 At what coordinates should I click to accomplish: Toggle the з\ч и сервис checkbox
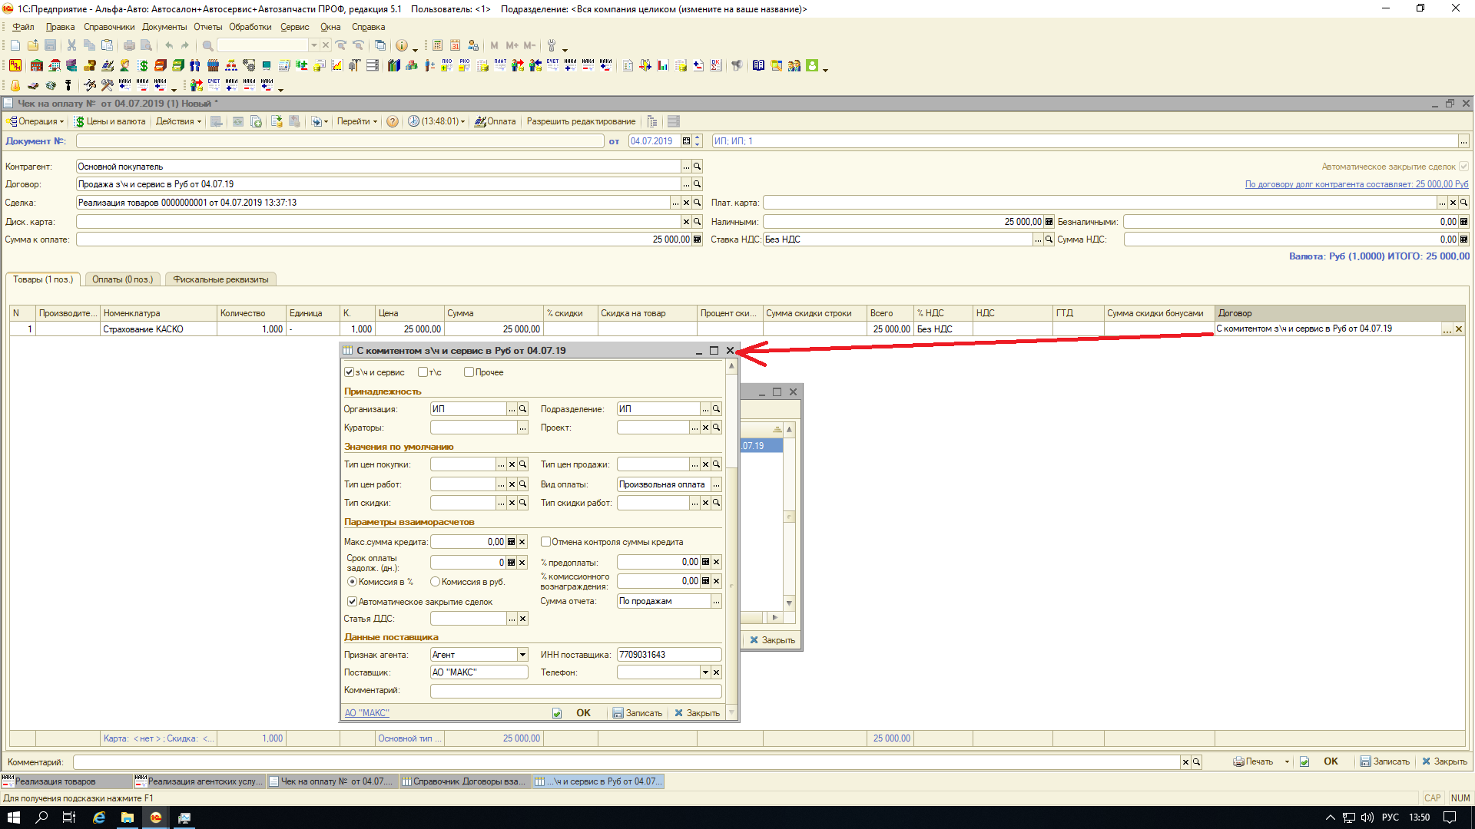350,372
